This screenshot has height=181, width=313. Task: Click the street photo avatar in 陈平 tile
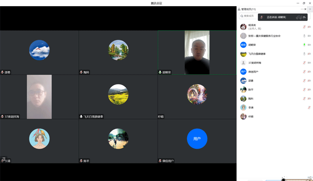pos(118,139)
